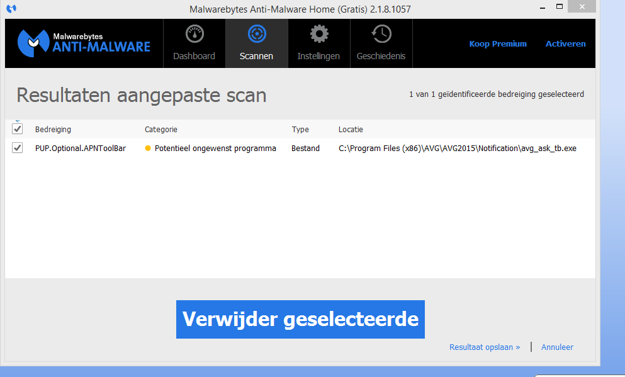Sort by Bedreiging column header
Screen dimensions: 625x377
click(53, 130)
